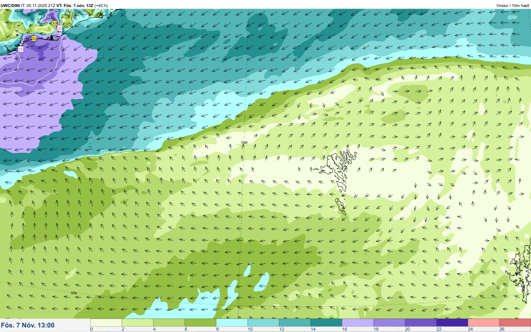
Task: Click legend tick label '24'
Action: 470,330
